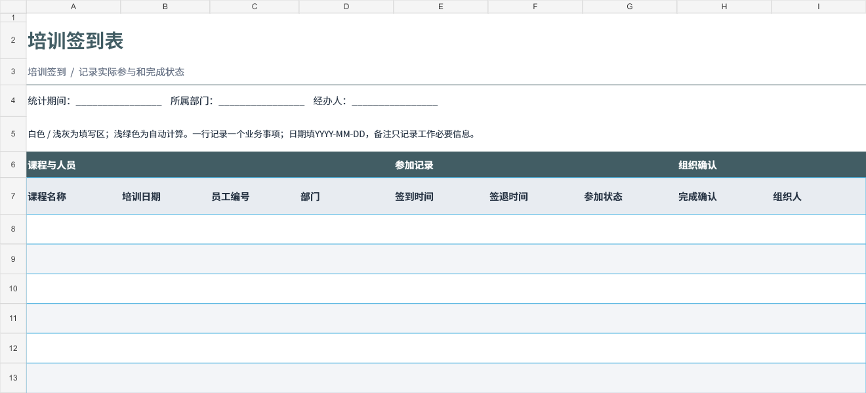The height and width of the screenshot is (393, 866).
Task: Click row 13 cell under 培训日期
Action: point(165,378)
